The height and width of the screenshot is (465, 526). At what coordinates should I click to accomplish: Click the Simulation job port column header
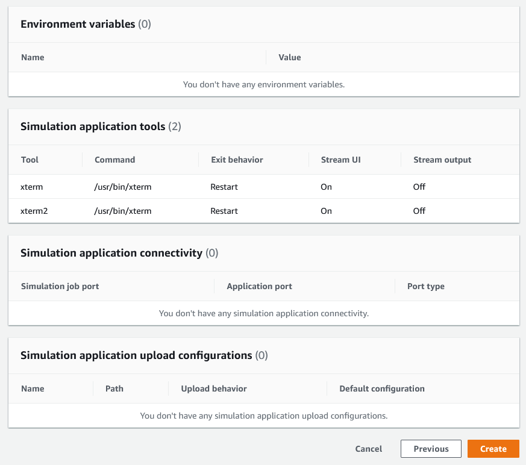pyautogui.click(x=60, y=286)
